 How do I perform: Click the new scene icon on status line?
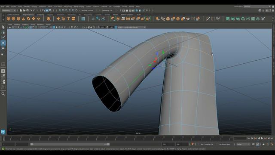coord(21,10)
